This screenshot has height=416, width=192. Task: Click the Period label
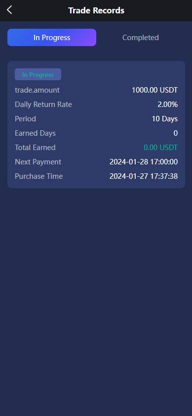click(25, 119)
